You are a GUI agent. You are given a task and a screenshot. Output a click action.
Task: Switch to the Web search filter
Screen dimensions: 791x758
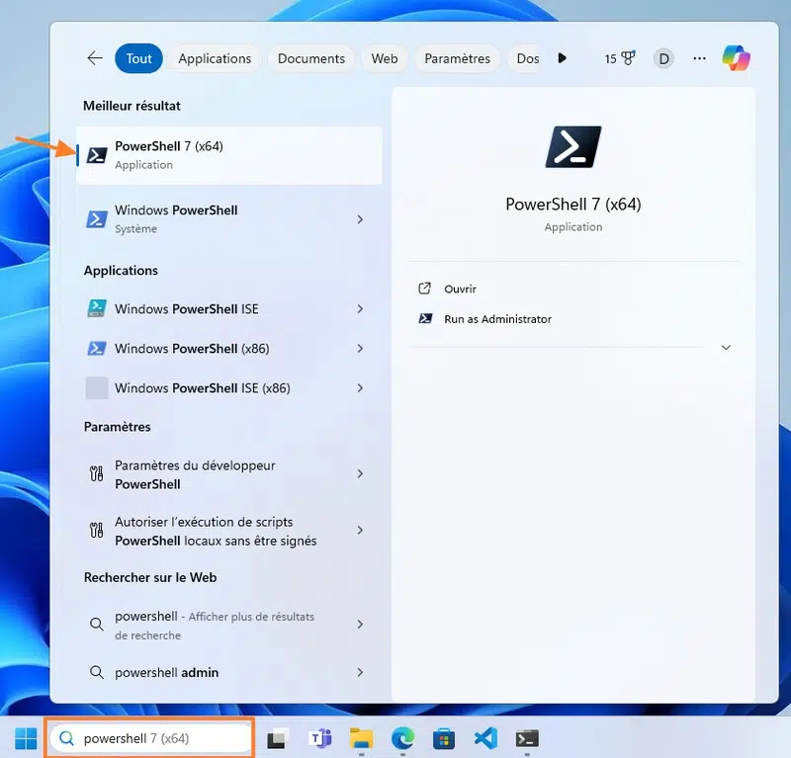384,58
